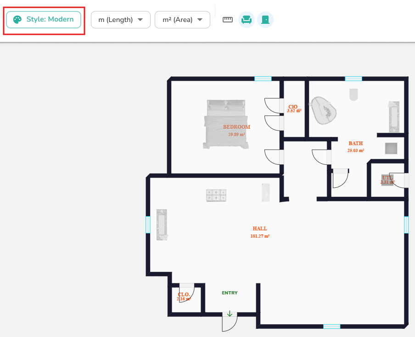Select the sofa on the hall's left wall
The width and height of the screenshot is (415, 337).
[161, 225]
